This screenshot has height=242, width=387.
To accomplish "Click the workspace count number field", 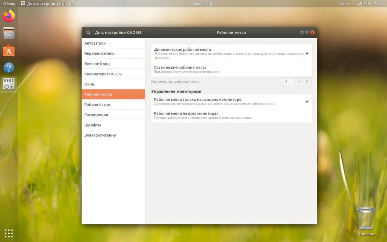I will [289, 81].
